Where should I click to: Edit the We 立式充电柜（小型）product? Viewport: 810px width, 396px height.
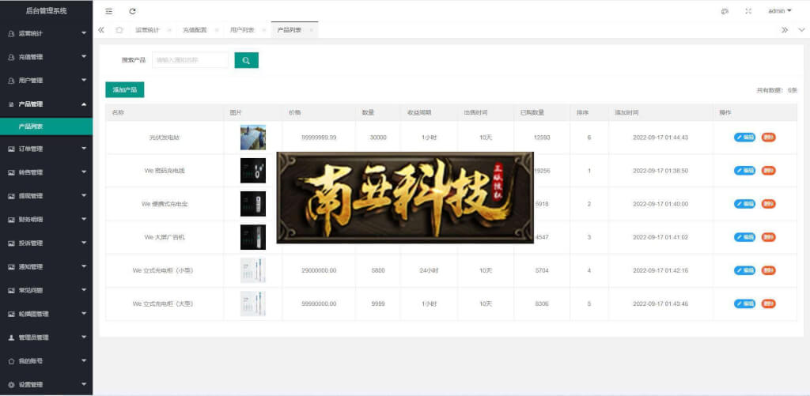pyautogui.click(x=744, y=270)
